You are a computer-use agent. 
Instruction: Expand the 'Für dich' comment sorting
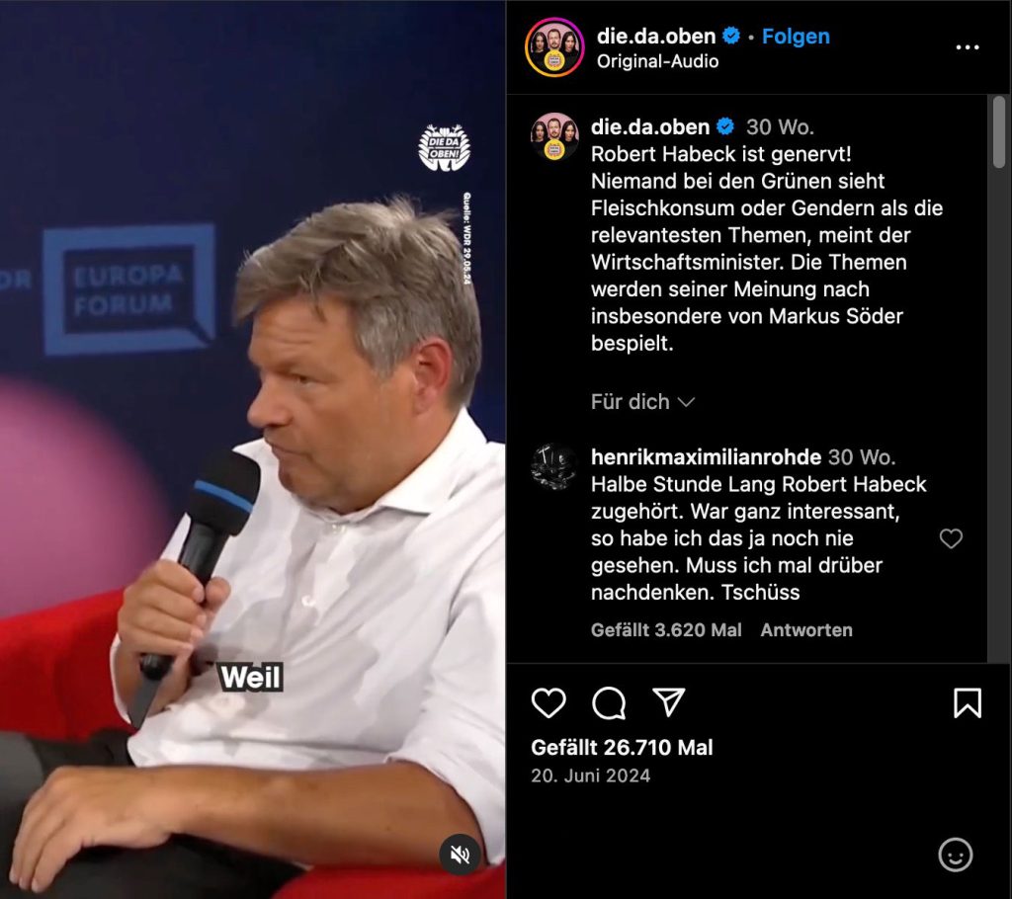coord(642,401)
